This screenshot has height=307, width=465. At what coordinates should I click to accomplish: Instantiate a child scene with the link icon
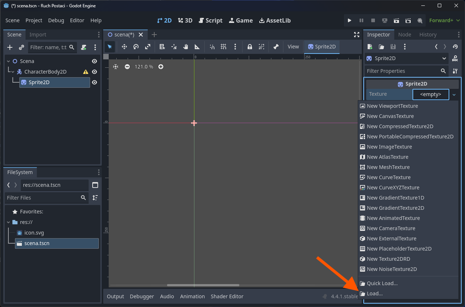pos(22,47)
